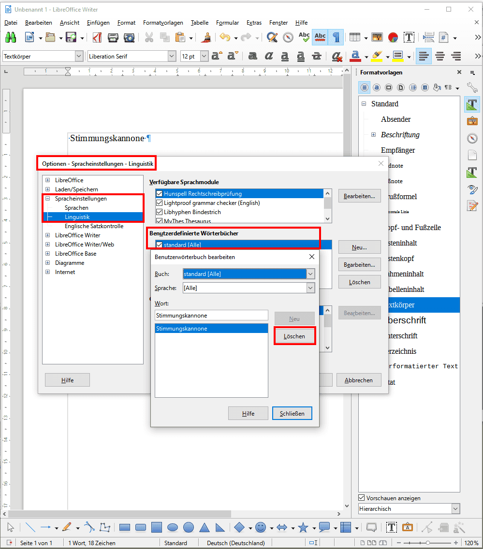Click the highlighting color marker icon
The width and height of the screenshot is (483, 549).
(x=377, y=56)
